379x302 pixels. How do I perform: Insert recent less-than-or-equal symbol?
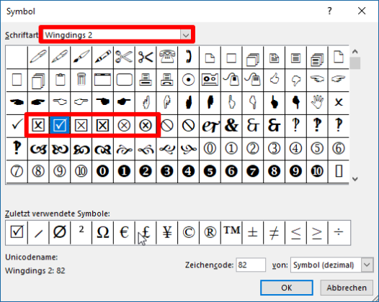pos(295,232)
